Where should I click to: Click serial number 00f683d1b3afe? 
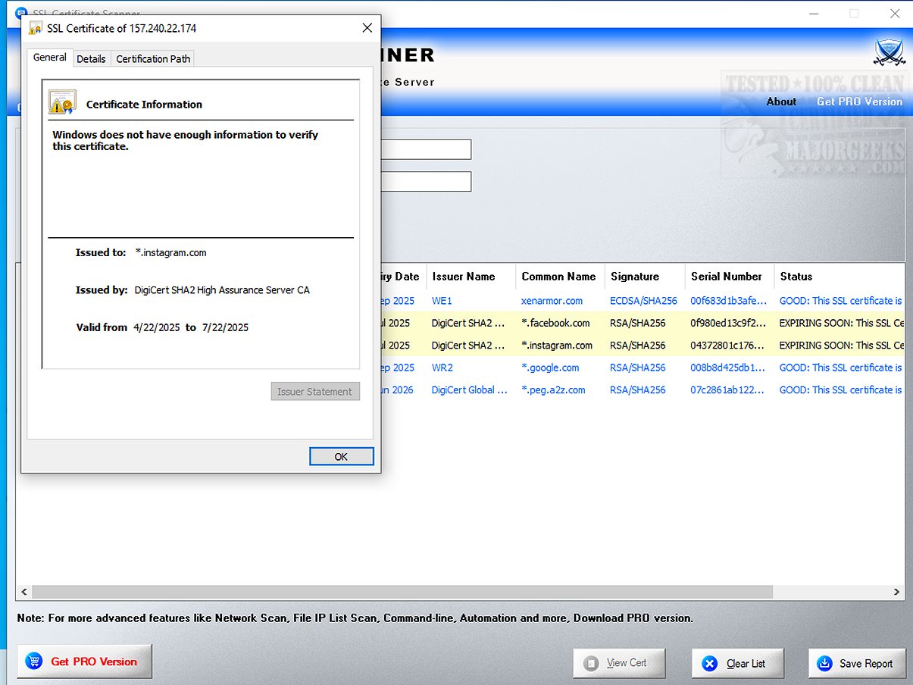pyautogui.click(x=729, y=301)
